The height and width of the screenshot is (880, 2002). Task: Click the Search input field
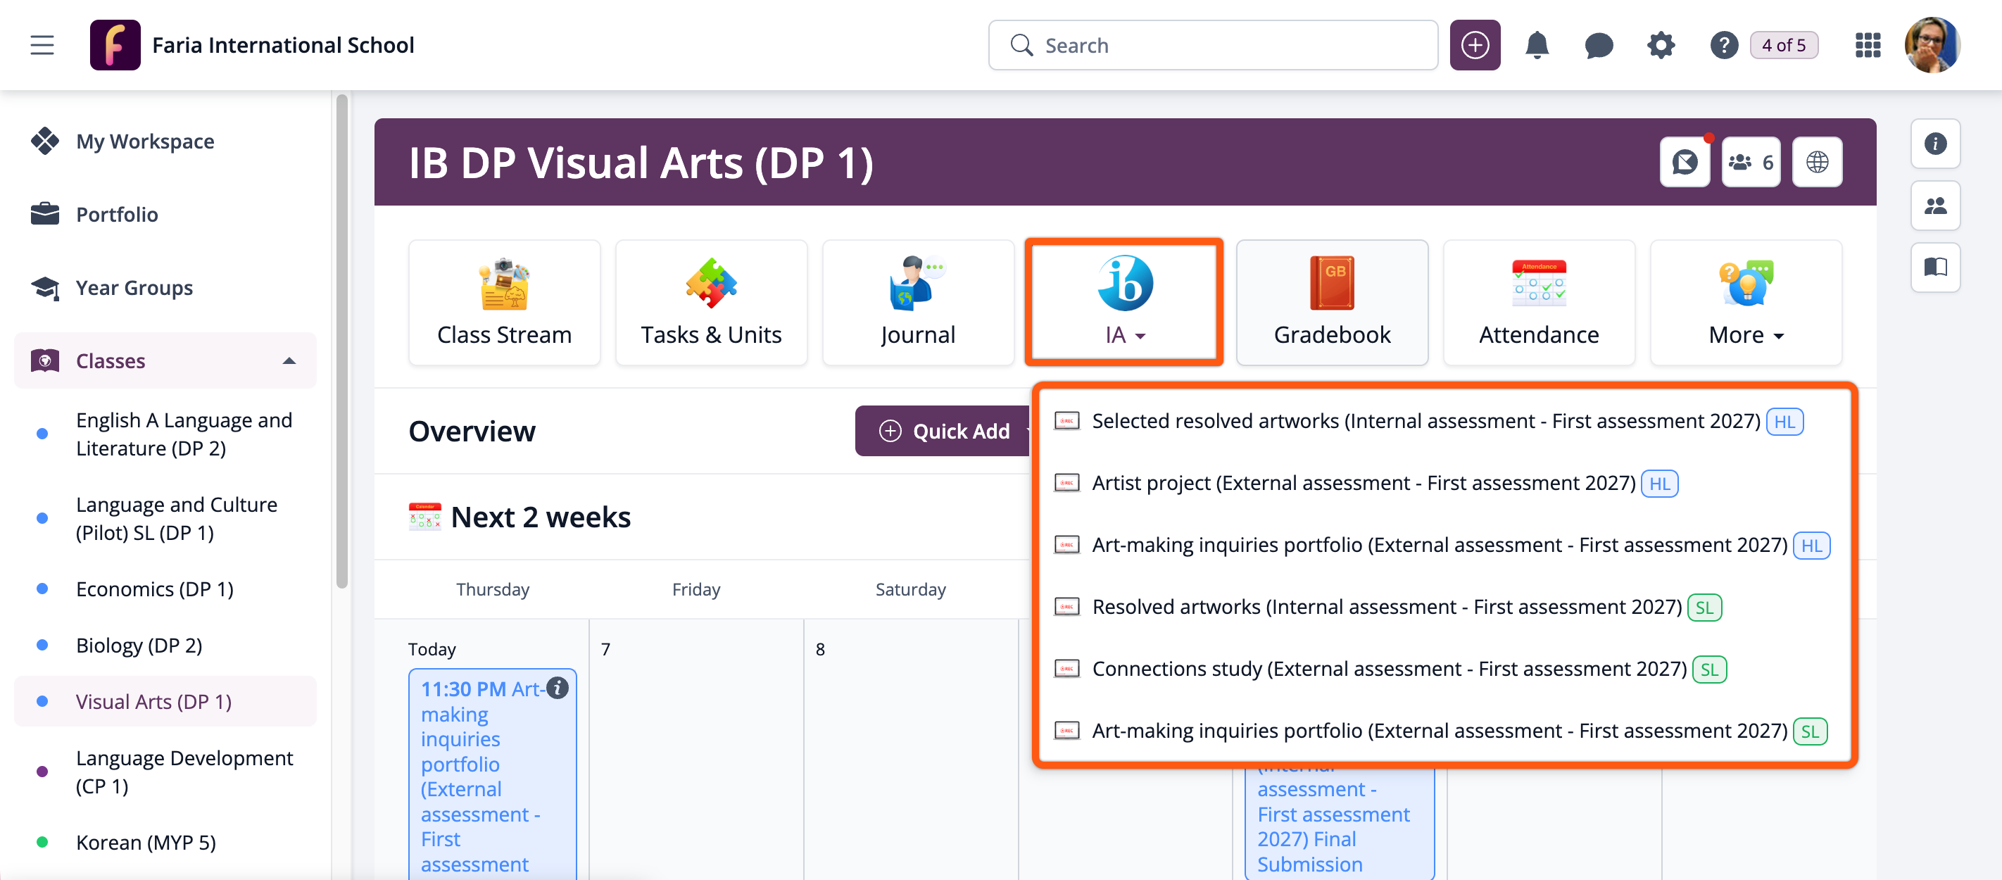click(1212, 45)
